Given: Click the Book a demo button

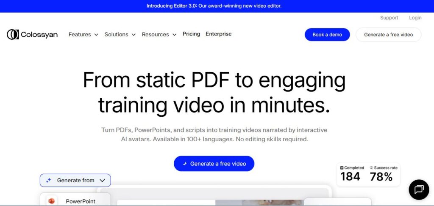Looking at the screenshot, I should (x=327, y=35).
